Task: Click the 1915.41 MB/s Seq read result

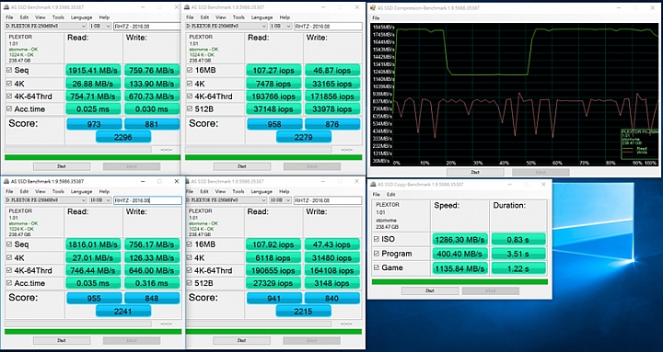Action: click(93, 70)
